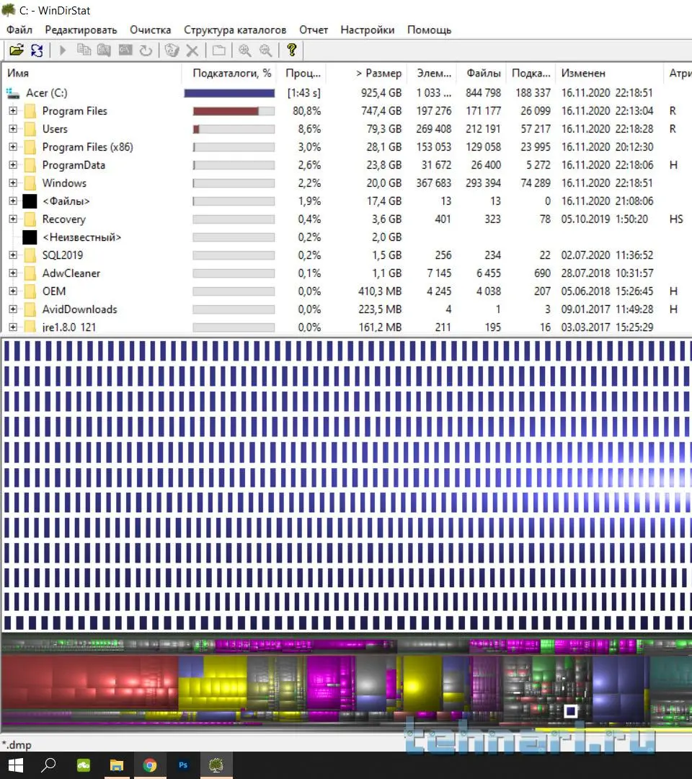Click the Acer (C:) blue usage bar
Image resolution: width=692 pixels, height=779 pixels.
click(x=229, y=93)
